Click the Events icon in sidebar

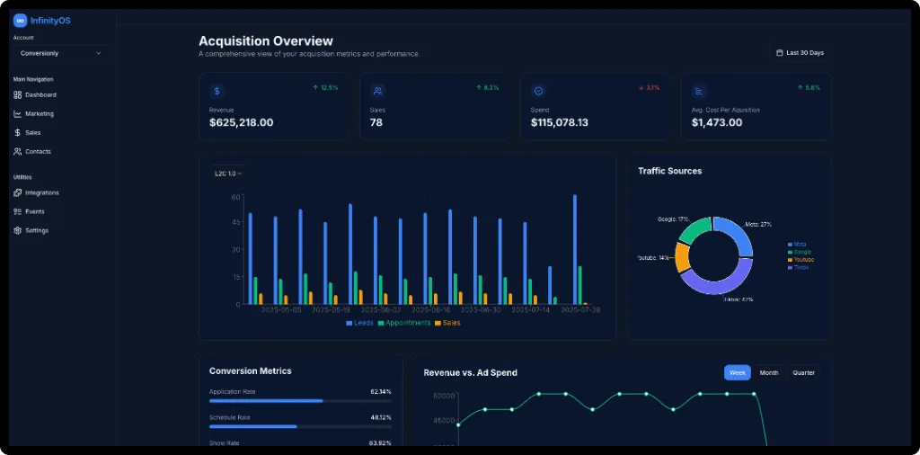18,212
